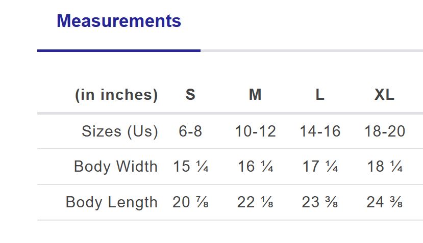The image size is (423, 243).
Task: Click the "(in inches)" header label
Action: pos(116,95)
